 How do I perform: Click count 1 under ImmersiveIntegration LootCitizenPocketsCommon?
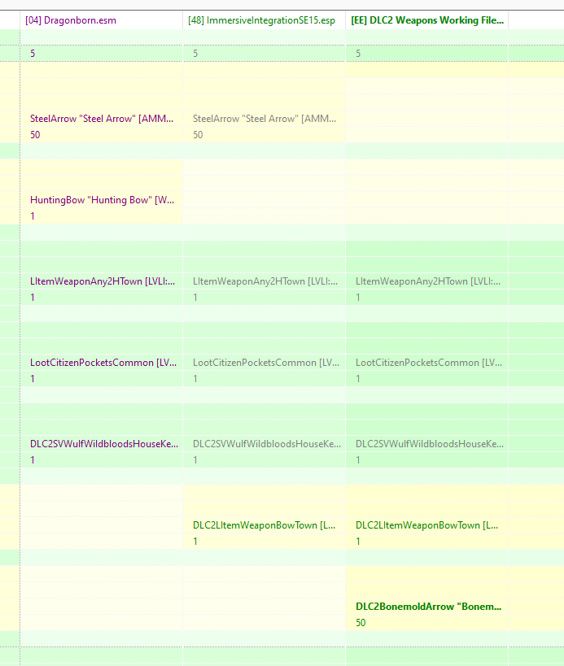[195, 379]
